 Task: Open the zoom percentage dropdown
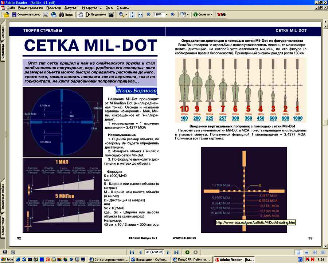pyautogui.click(x=167, y=15)
